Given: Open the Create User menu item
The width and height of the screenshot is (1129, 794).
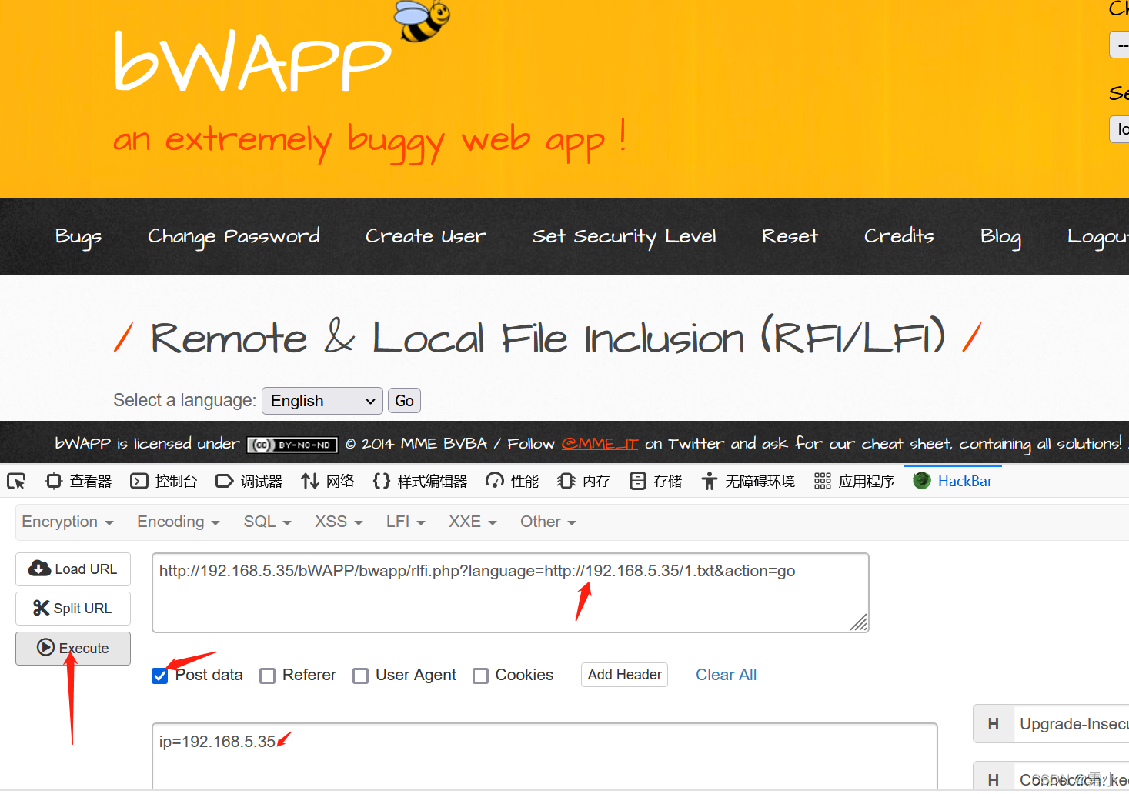Looking at the screenshot, I should pos(426,237).
